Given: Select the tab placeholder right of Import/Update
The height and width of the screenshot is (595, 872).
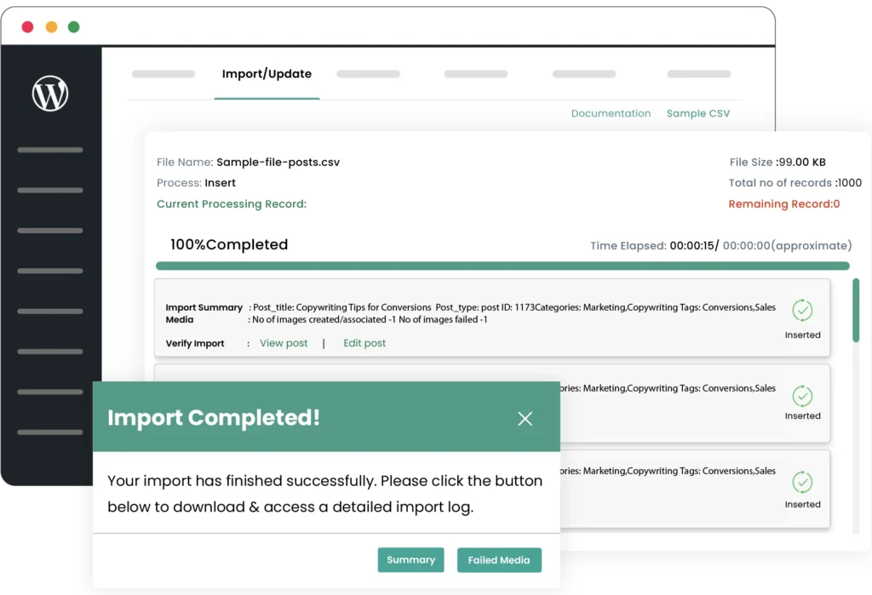Looking at the screenshot, I should (368, 74).
